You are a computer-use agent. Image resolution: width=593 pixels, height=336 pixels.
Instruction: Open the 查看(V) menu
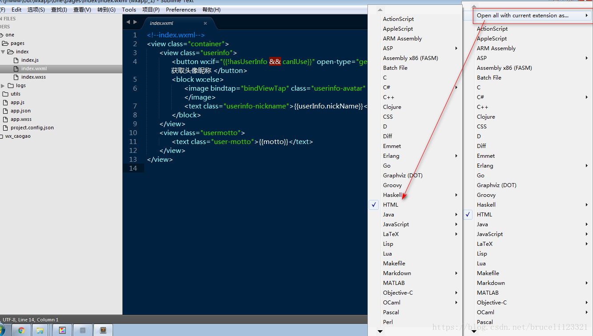[x=82, y=9]
